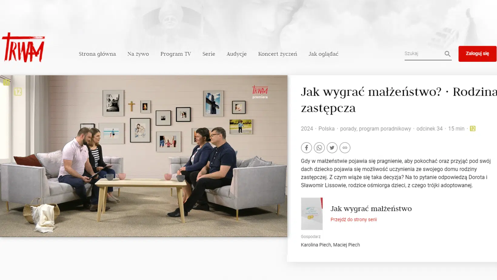
Task: Play the episode video thumbnail
Action: (144, 156)
